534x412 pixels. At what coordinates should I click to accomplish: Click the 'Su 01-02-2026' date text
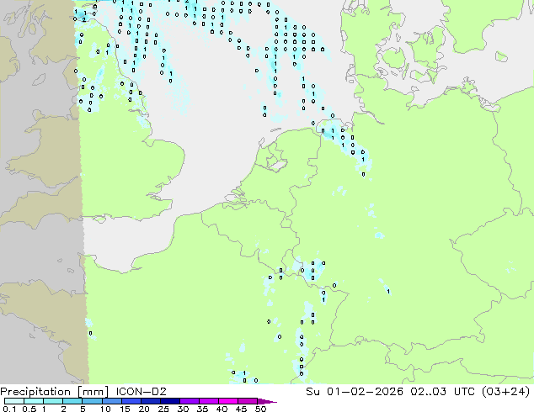[x=355, y=391]
